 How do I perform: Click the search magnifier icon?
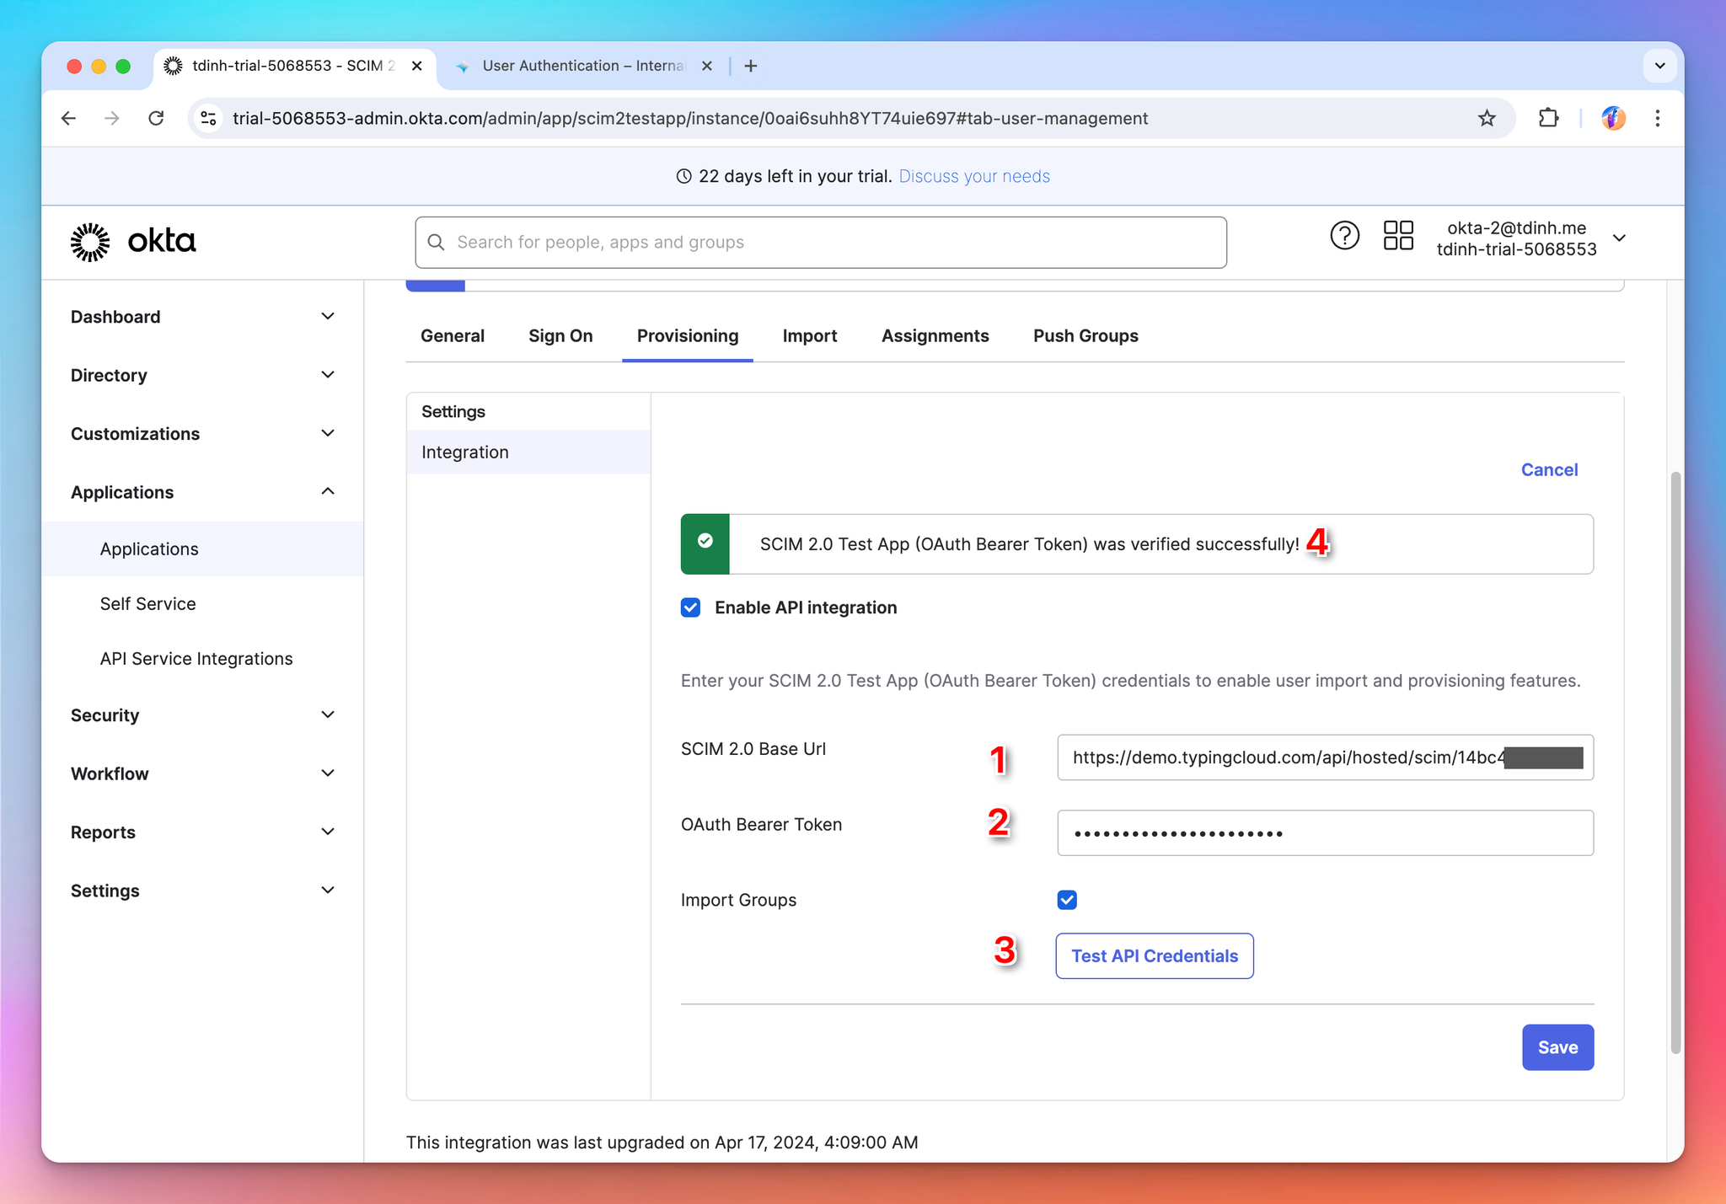point(436,243)
